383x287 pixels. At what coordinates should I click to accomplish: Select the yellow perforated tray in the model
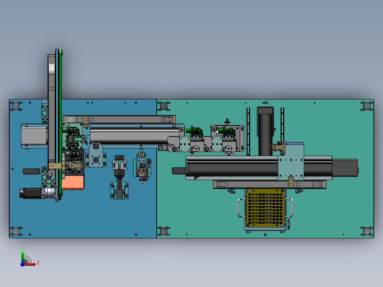(265, 208)
